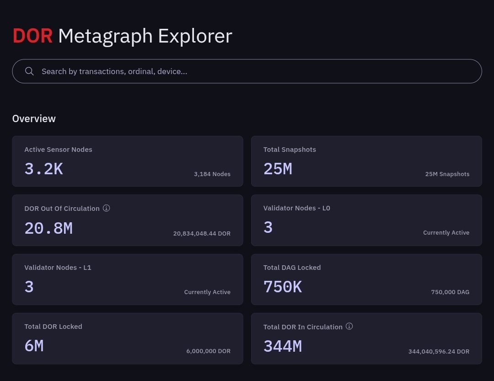Image resolution: width=494 pixels, height=381 pixels.
Task: Select the Active Sensor Nodes card
Action: [128, 161]
